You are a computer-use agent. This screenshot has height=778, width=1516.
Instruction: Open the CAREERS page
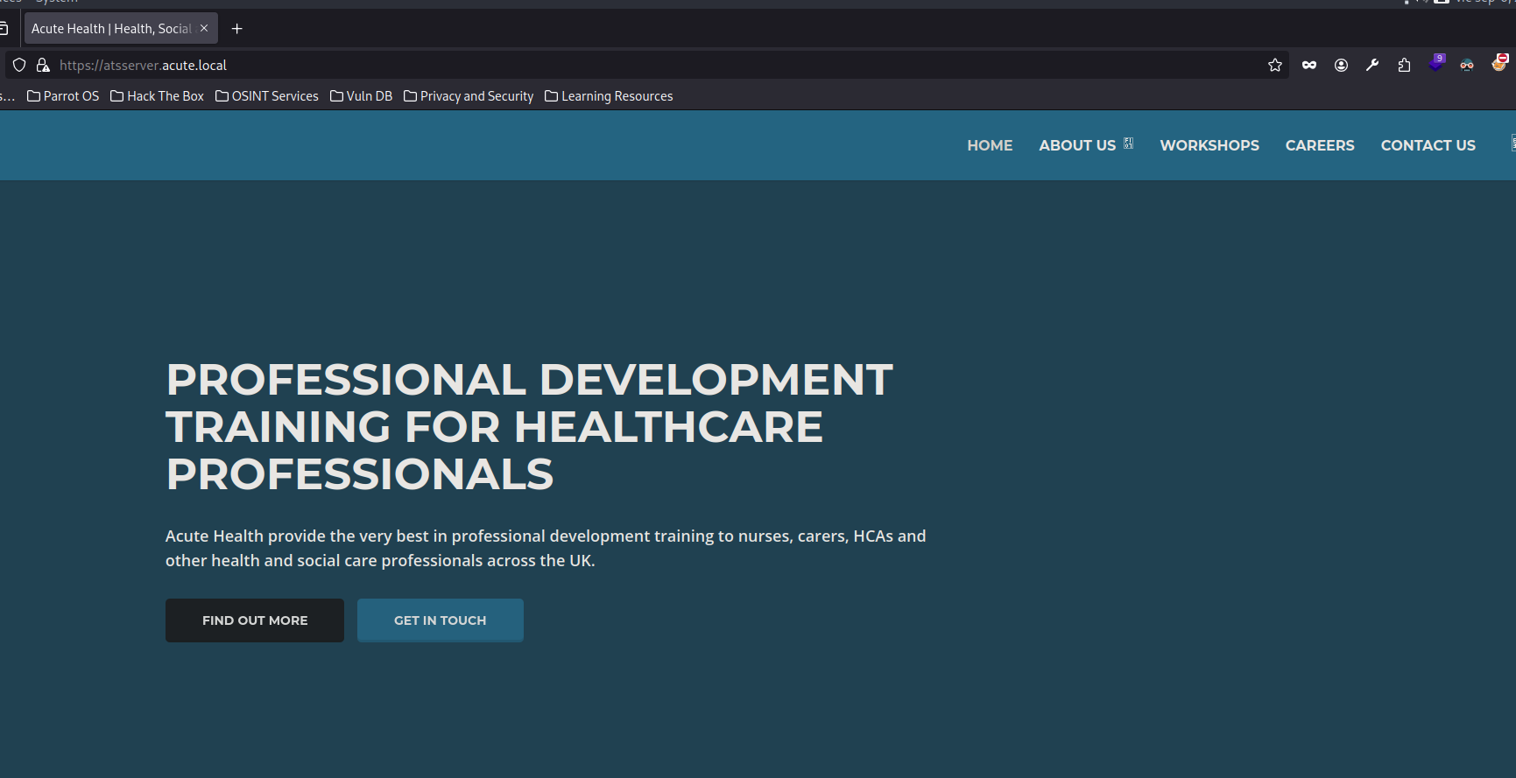coord(1320,145)
